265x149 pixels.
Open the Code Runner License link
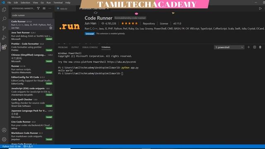[164, 24]
